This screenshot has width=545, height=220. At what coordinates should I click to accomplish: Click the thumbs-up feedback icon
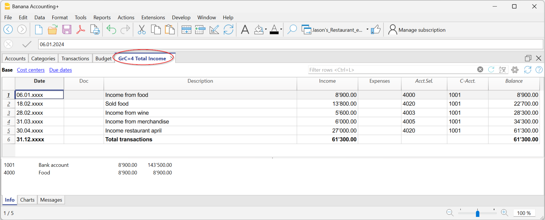376,30
